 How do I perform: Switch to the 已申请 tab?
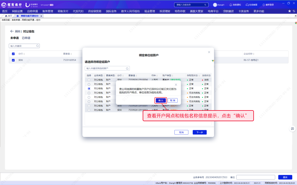click(x=26, y=38)
